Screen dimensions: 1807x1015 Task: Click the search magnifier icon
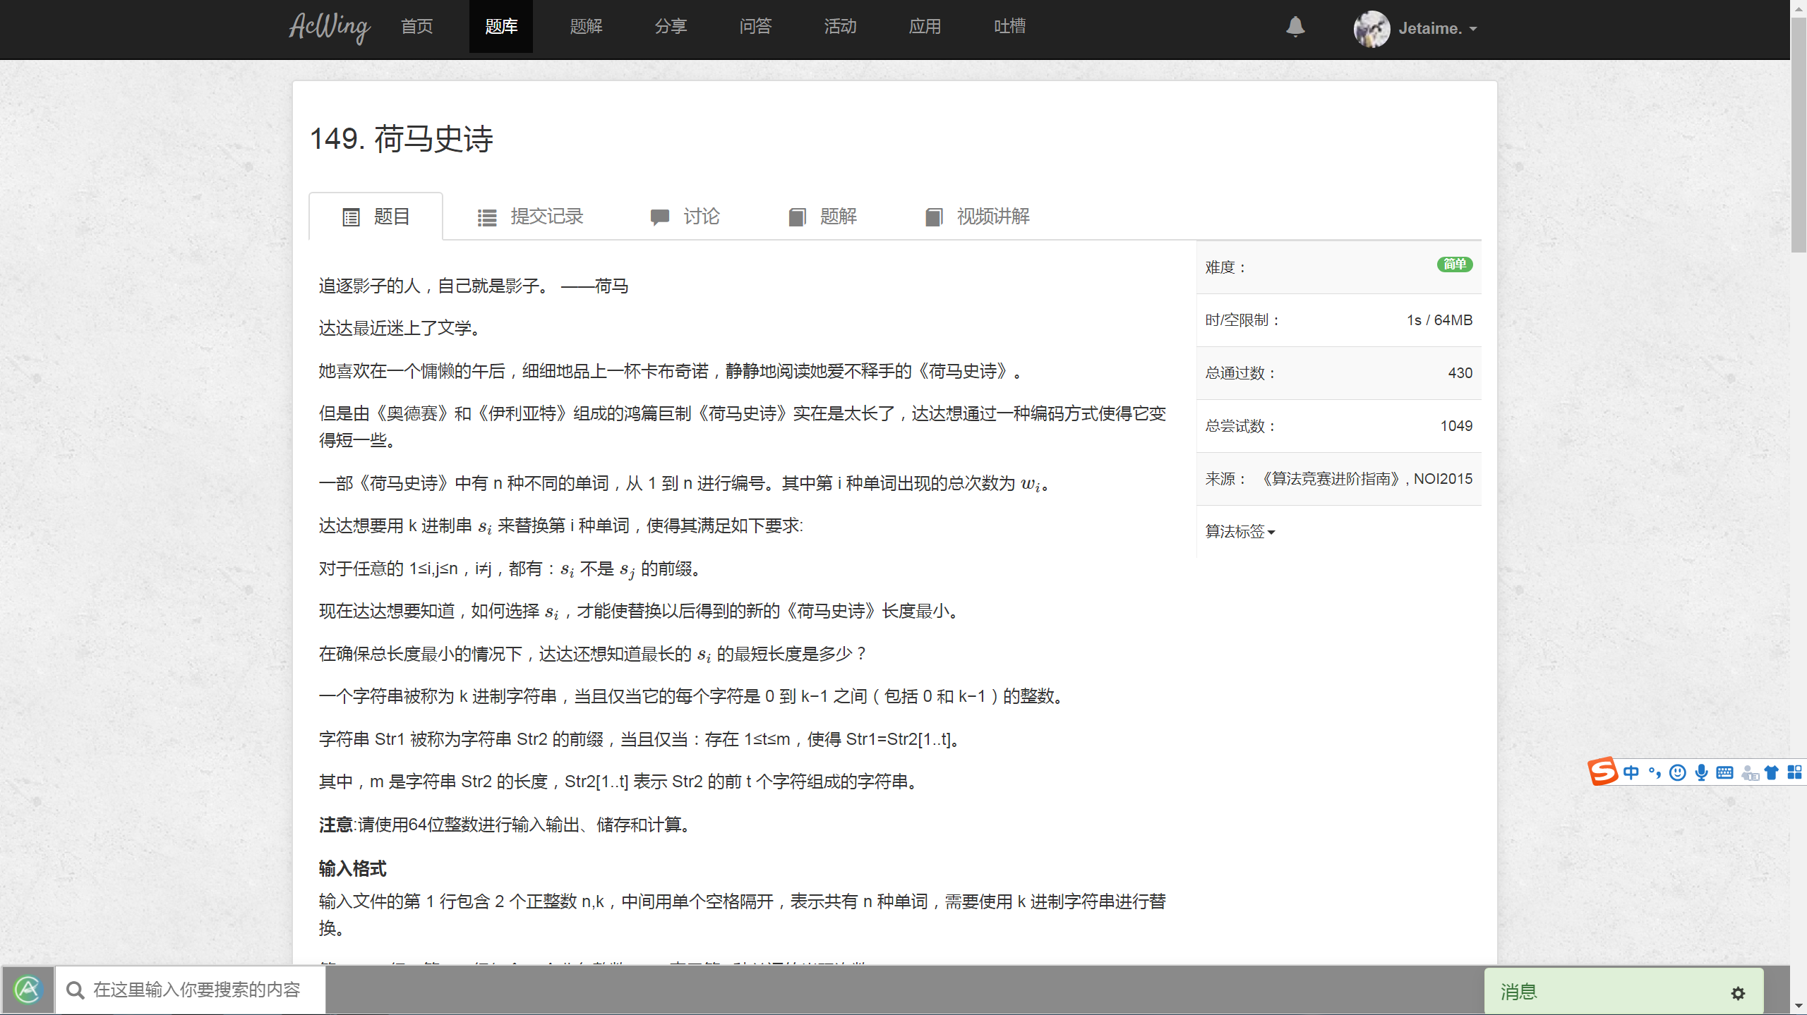coord(75,990)
